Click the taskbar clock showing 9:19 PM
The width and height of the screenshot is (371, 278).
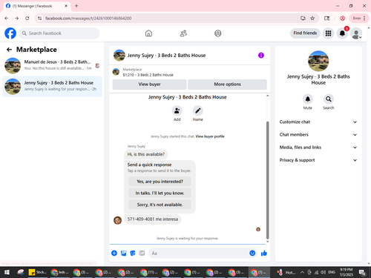pos(346,272)
